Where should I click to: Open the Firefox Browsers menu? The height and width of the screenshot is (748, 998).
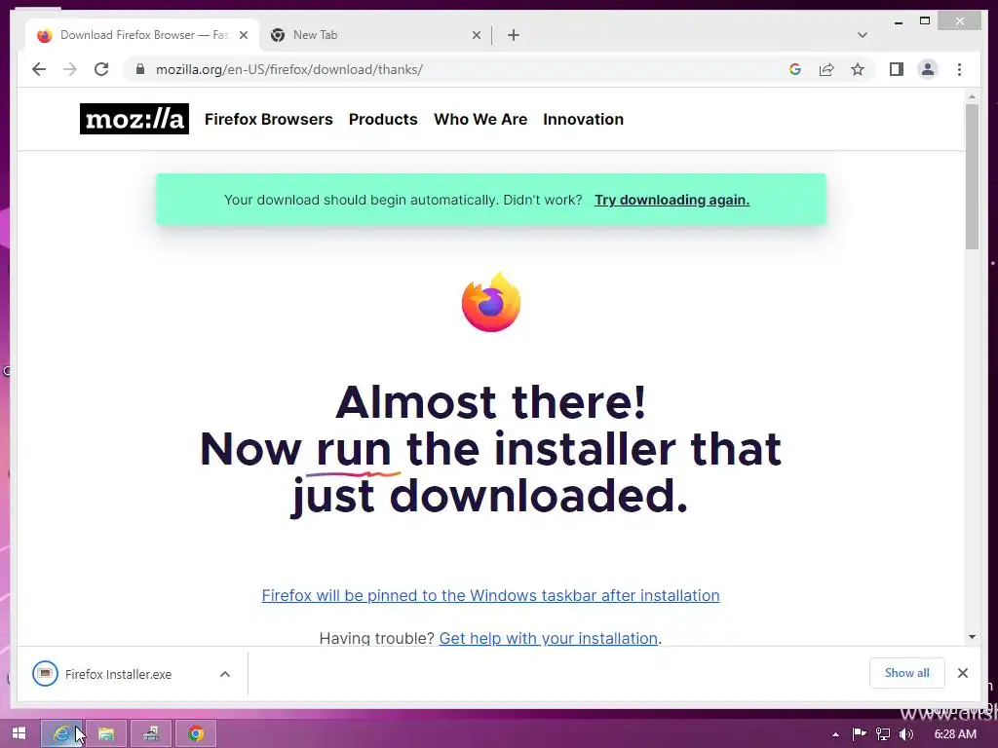(x=269, y=119)
